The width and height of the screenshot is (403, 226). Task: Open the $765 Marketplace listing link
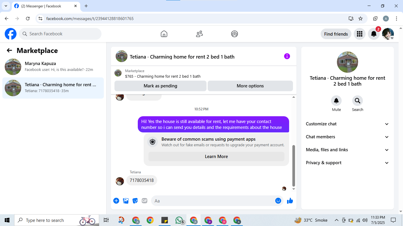coord(163,76)
